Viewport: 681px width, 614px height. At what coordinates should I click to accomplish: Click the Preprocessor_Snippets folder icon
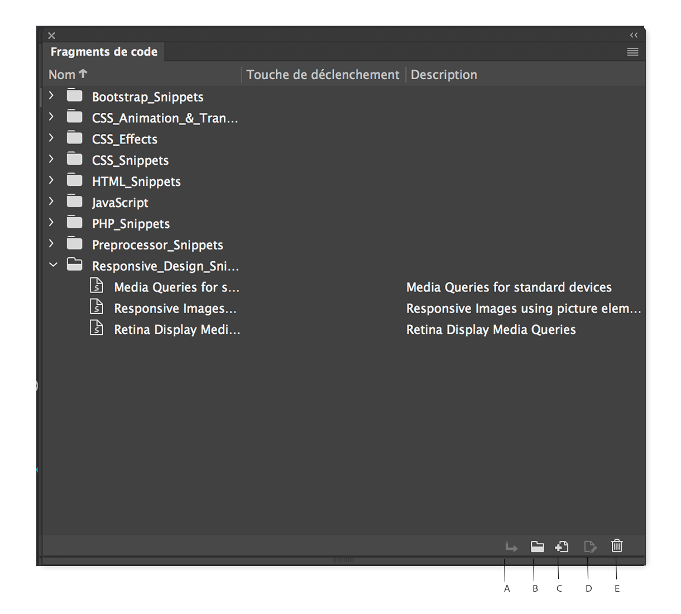click(x=74, y=244)
